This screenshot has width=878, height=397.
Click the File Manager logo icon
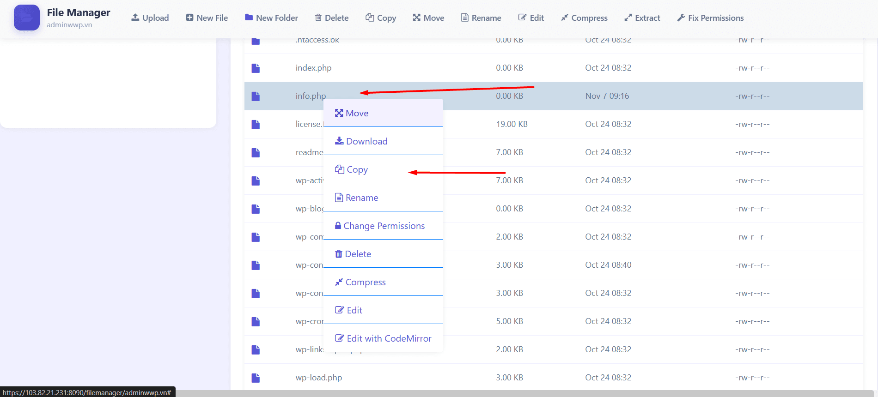coord(27,18)
